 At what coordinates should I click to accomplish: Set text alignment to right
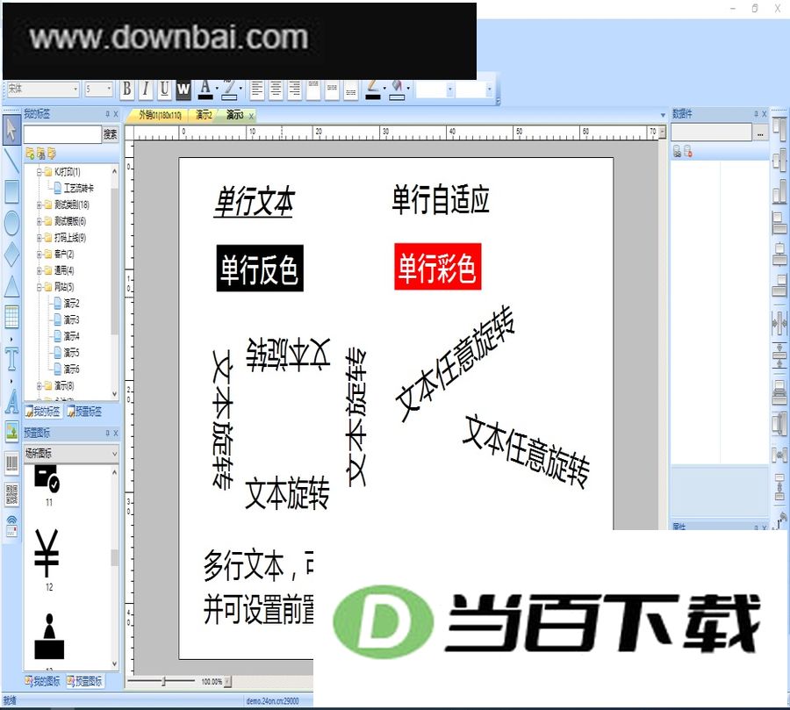tap(294, 90)
